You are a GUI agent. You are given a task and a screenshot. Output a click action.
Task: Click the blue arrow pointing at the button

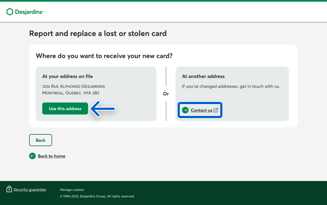point(102,109)
